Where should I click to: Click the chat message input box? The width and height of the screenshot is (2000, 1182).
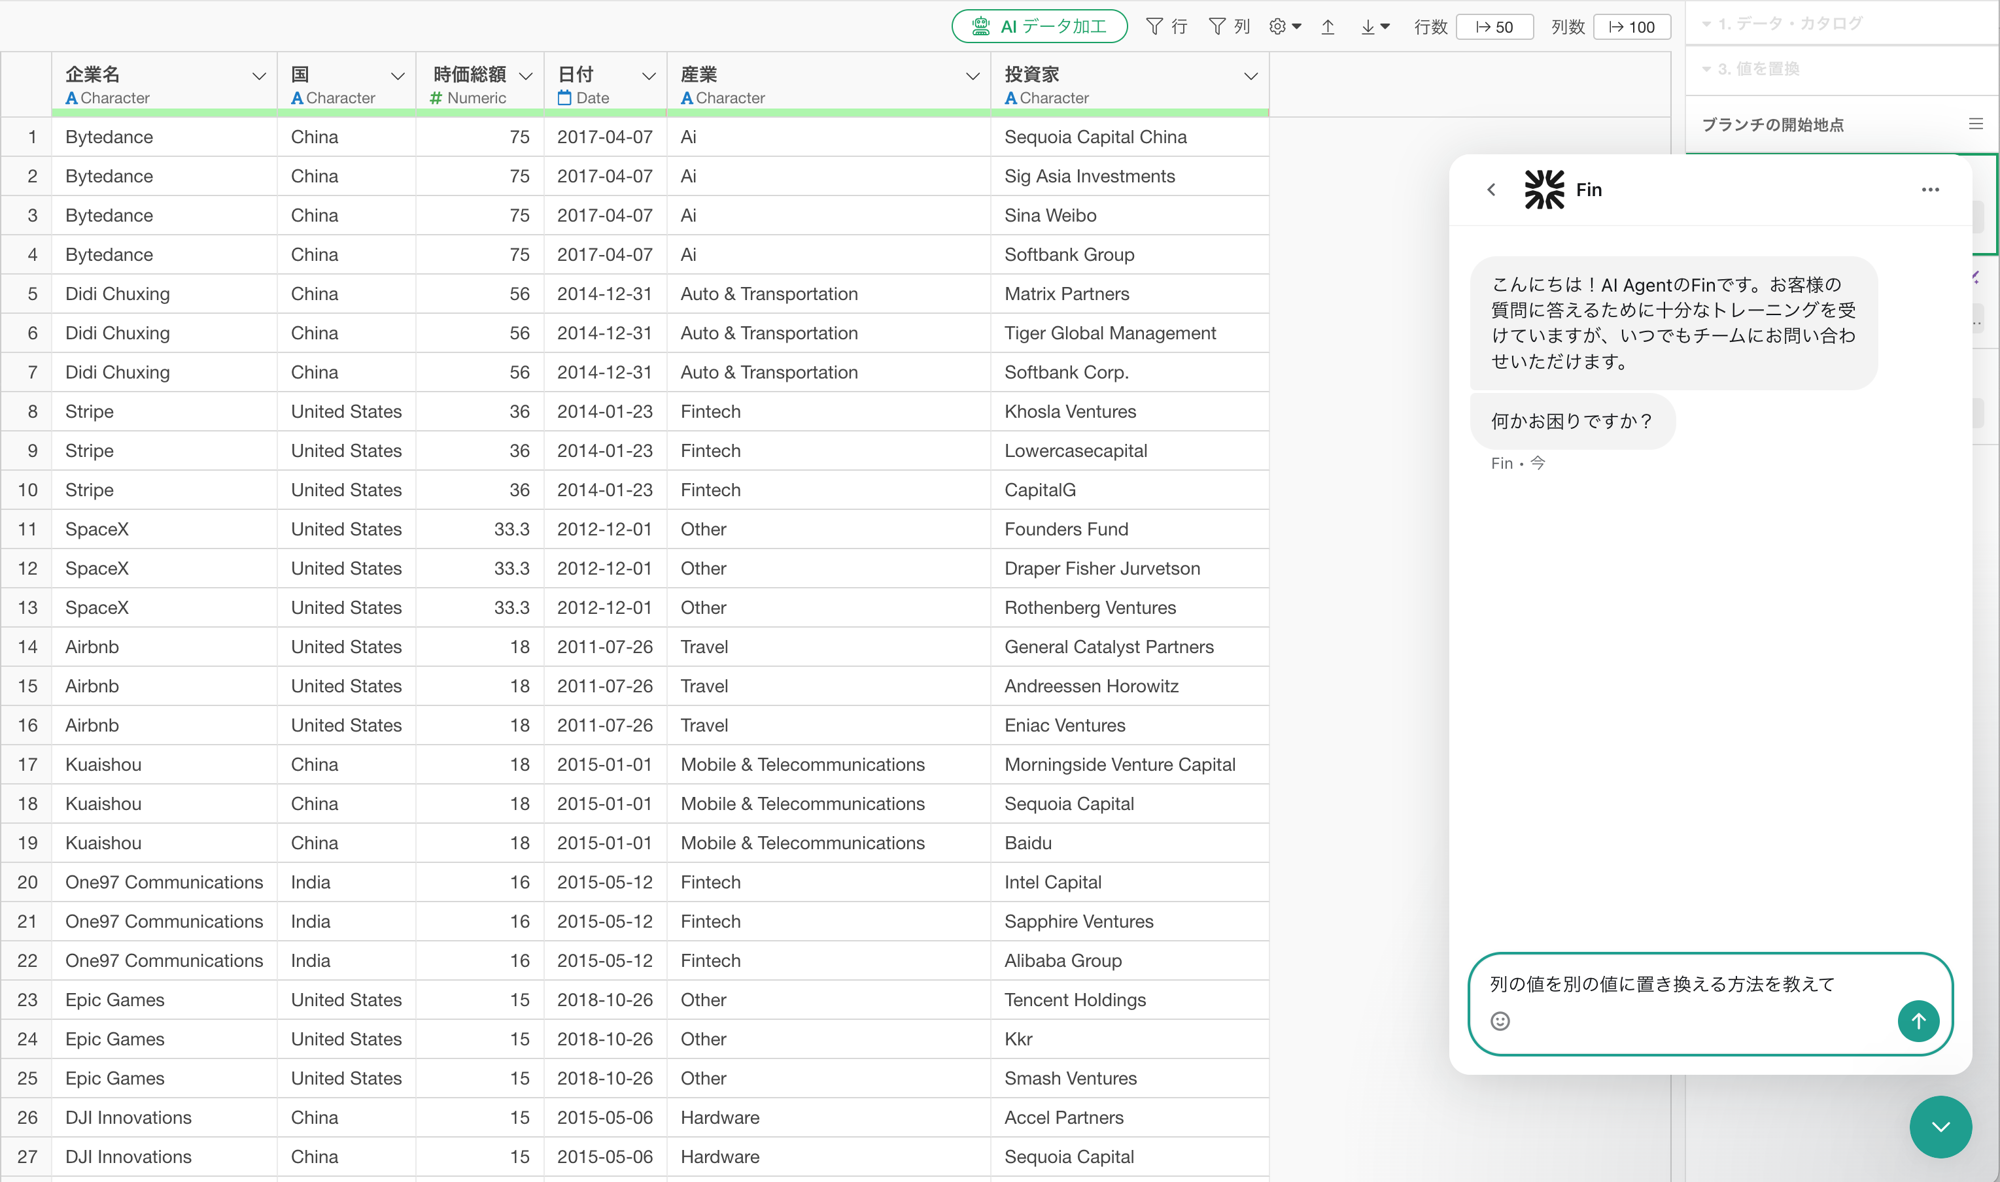(1710, 1004)
